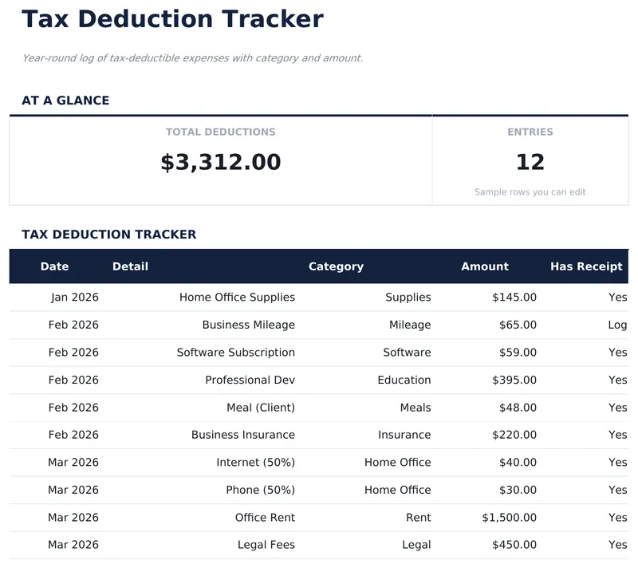This screenshot has height=568, width=638.
Task: Select the Home Office Supplies detail cell
Action: (x=237, y=297)
